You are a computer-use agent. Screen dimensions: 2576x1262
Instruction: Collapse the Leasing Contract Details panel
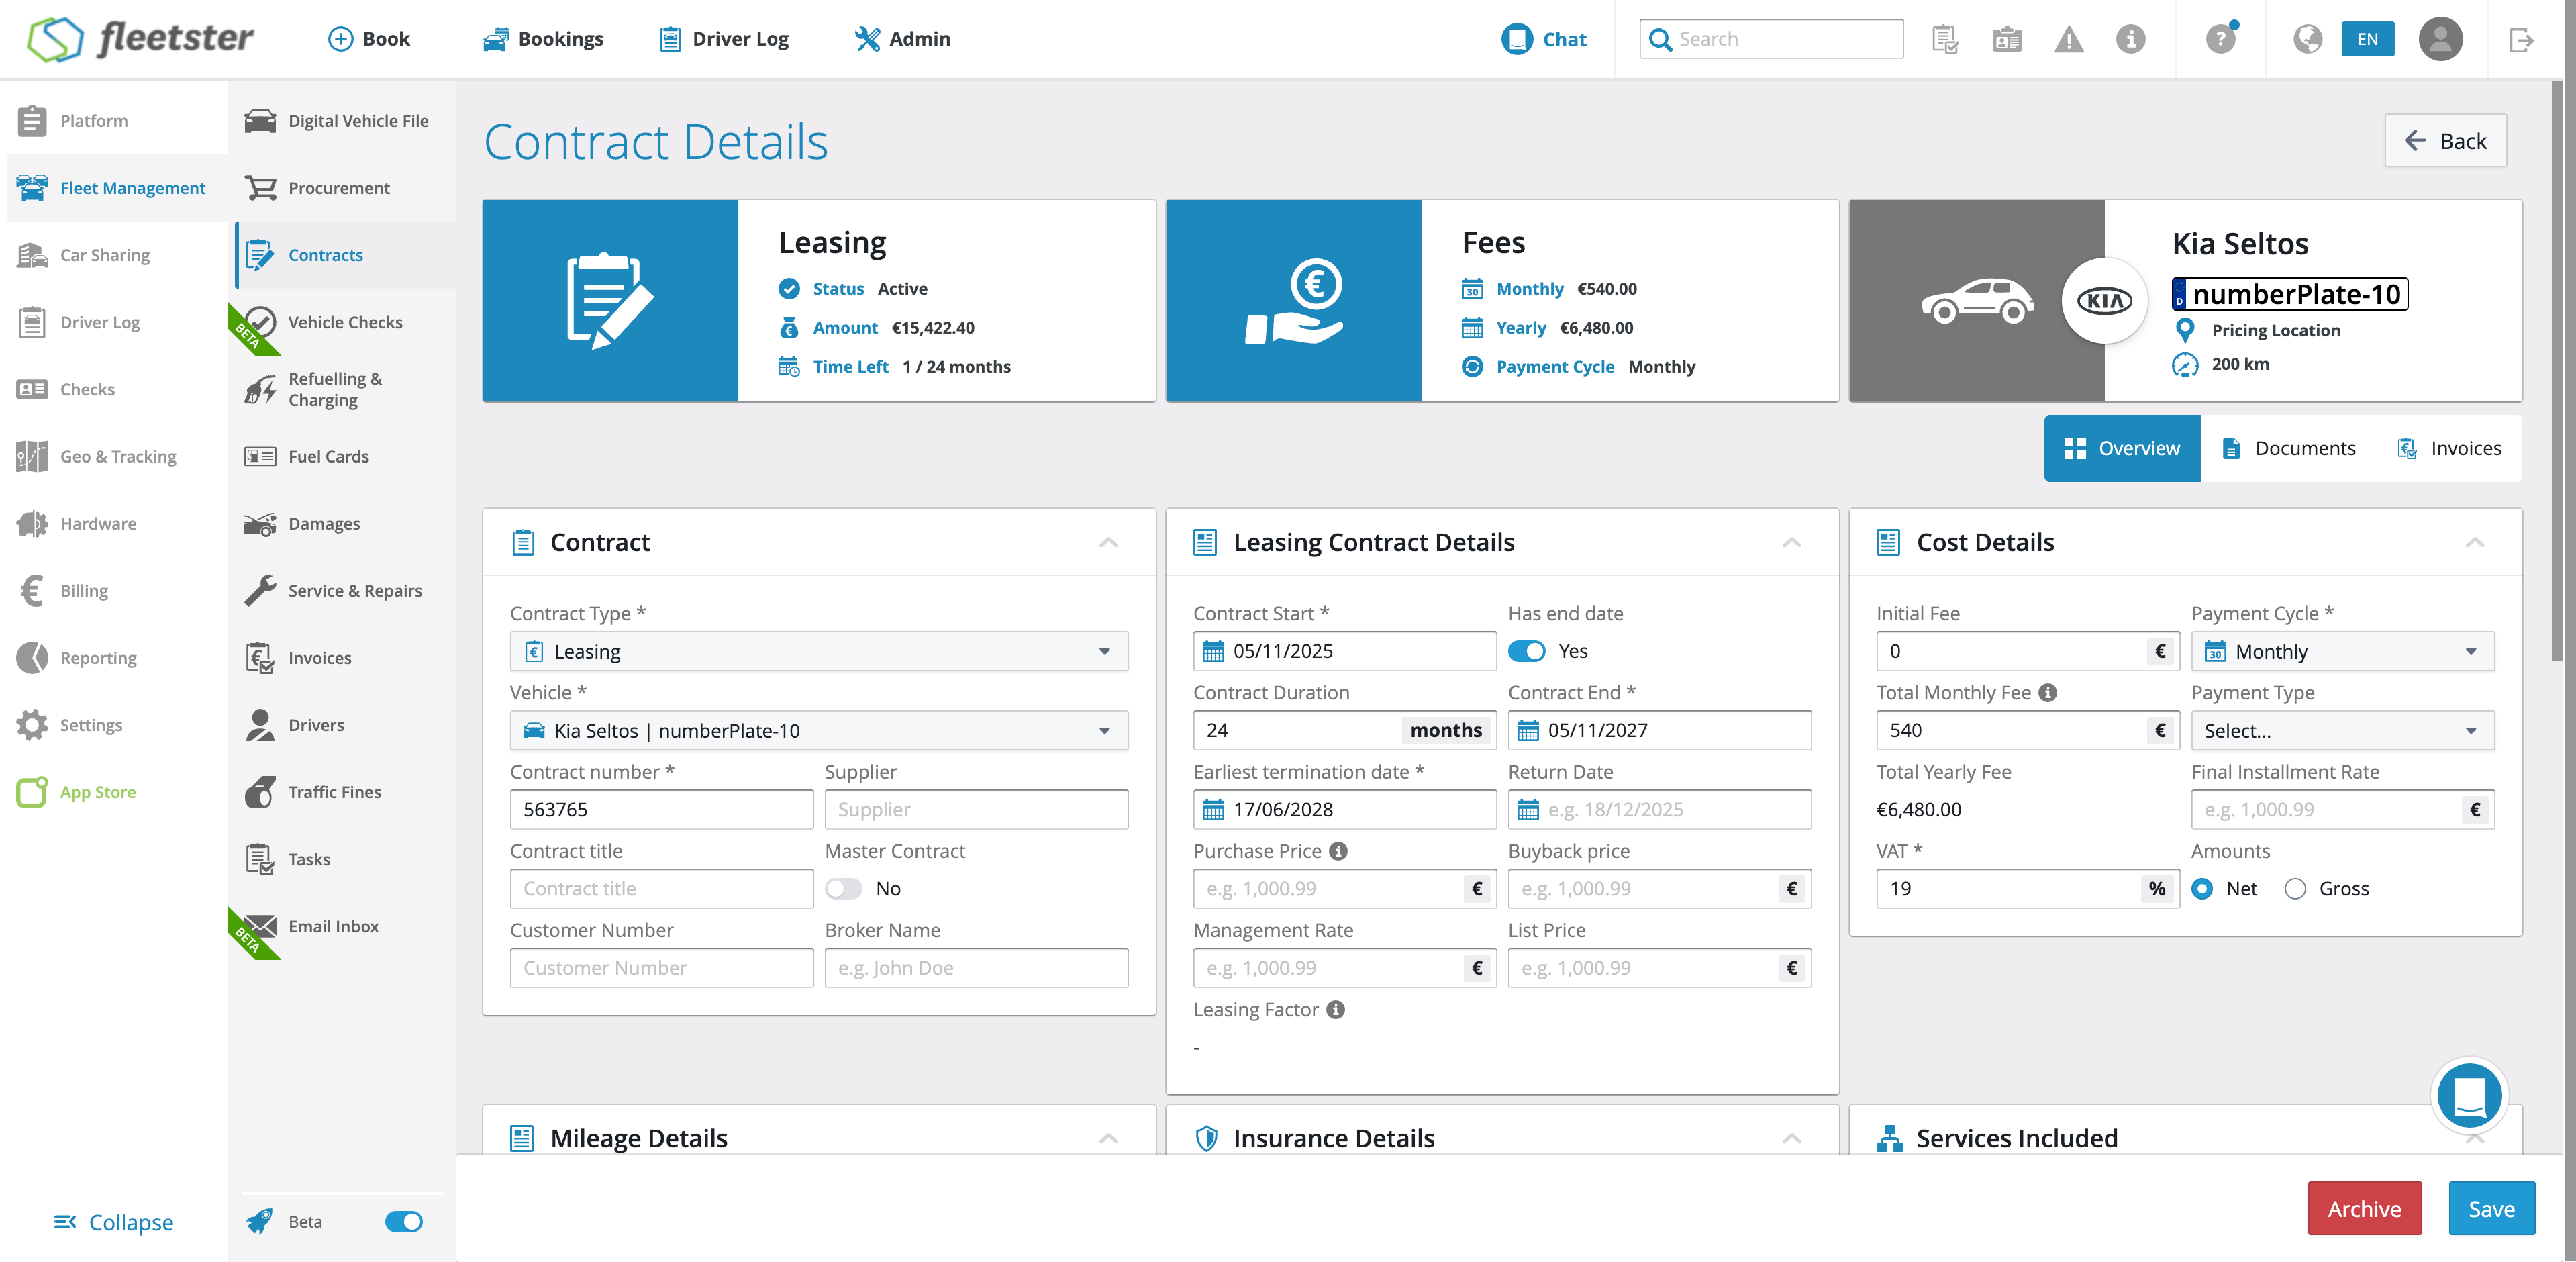[1791, 543]
